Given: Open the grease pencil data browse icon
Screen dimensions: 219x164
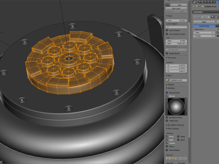Looking at the screenshot, I should tap(168, 5).
